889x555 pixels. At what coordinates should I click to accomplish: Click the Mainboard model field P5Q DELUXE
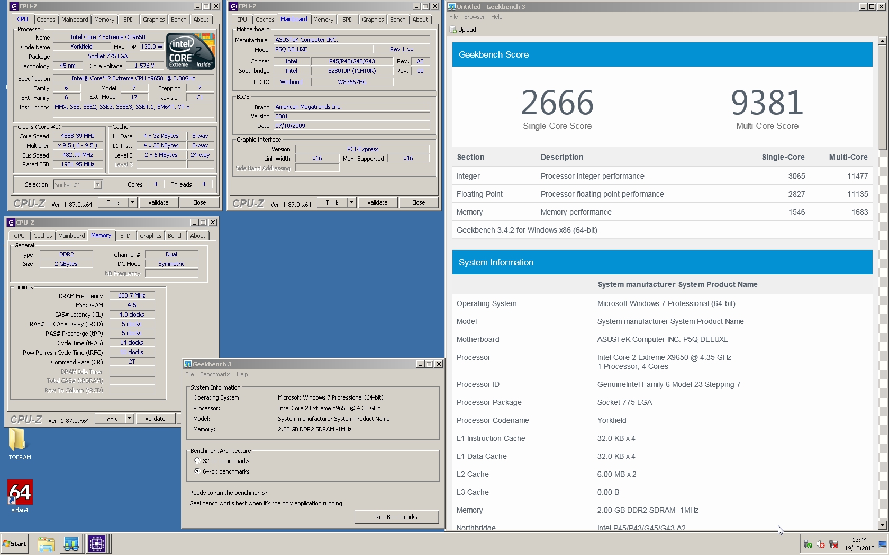point(322,49)
